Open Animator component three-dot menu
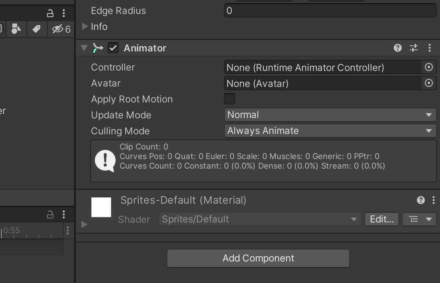Screen dimensions: 440x283 coord(430,48)
